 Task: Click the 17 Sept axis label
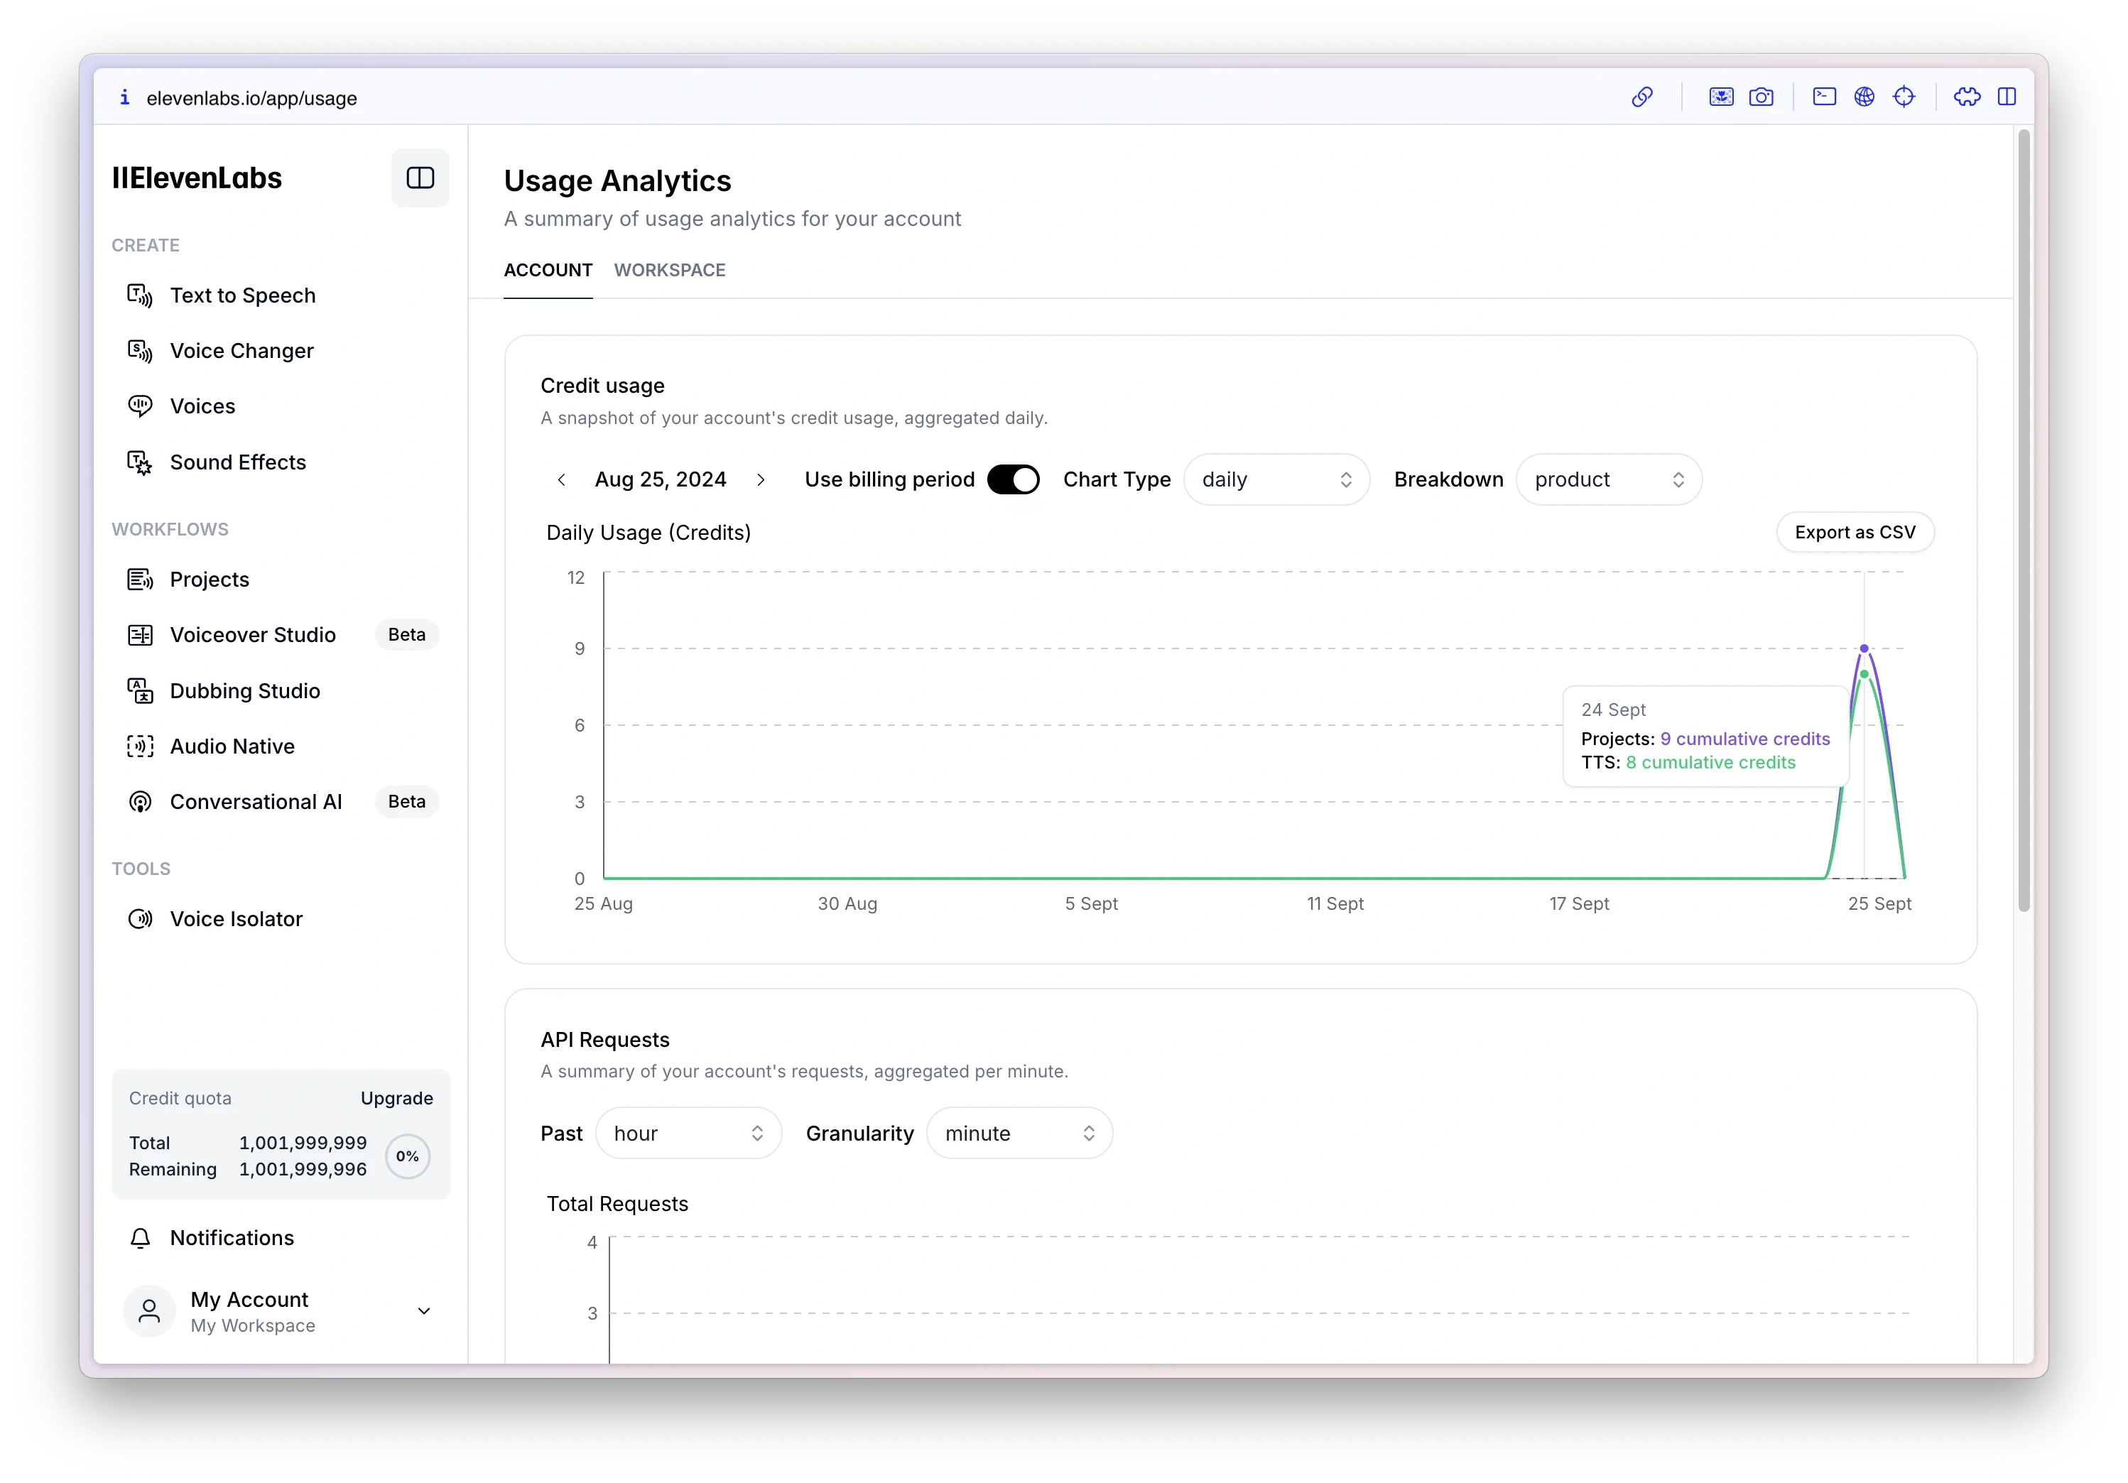(1578, 903)
